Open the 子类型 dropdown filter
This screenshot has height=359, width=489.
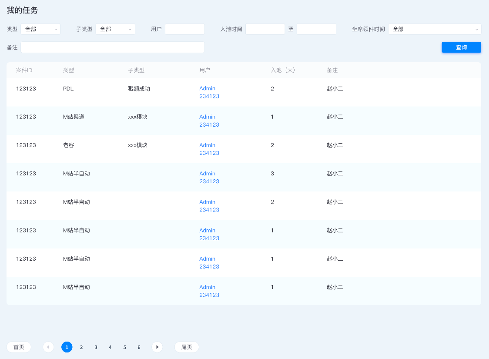pyautogui.click(x=115, y=29)
